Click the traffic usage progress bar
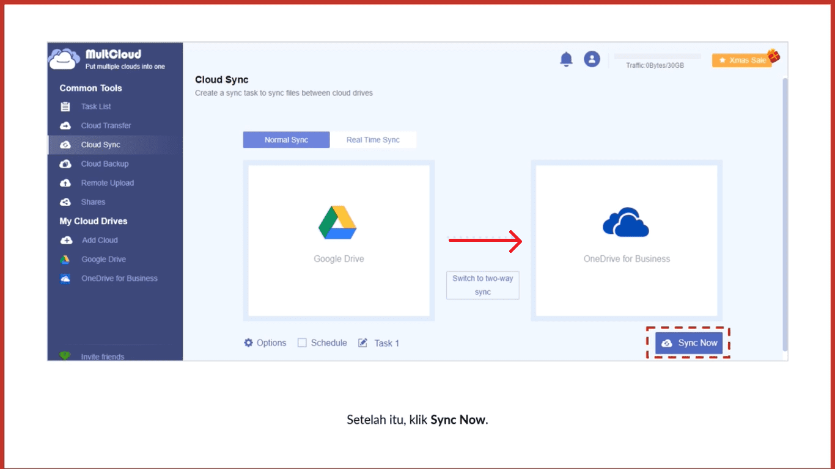The width and height of the screenshot is (835, 469). coord(657,56)
